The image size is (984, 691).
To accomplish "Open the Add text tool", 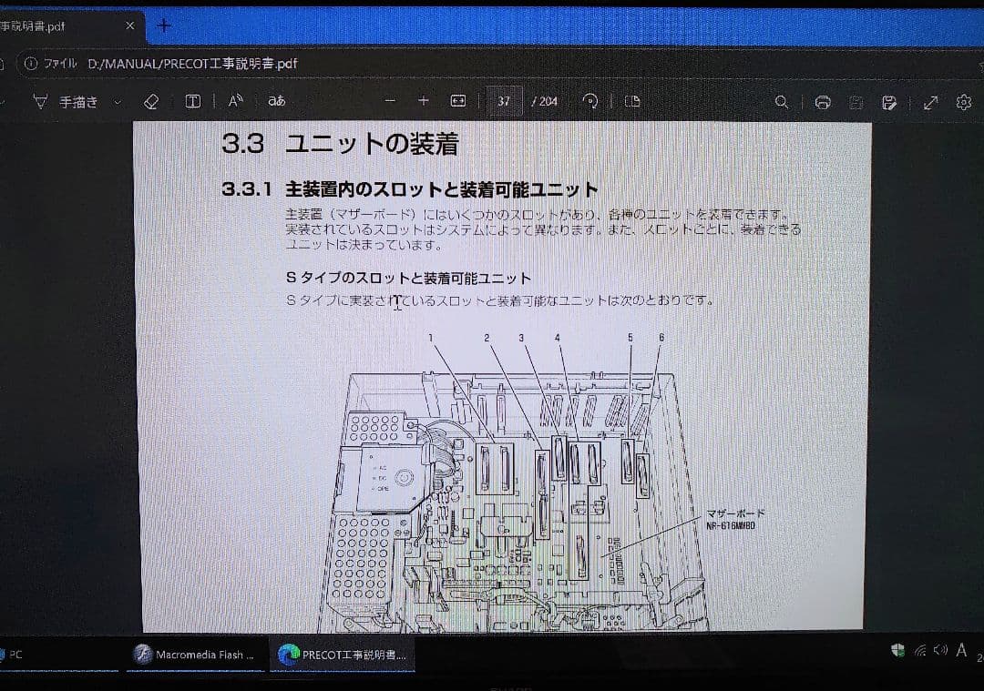I will [x=192, y=101].
